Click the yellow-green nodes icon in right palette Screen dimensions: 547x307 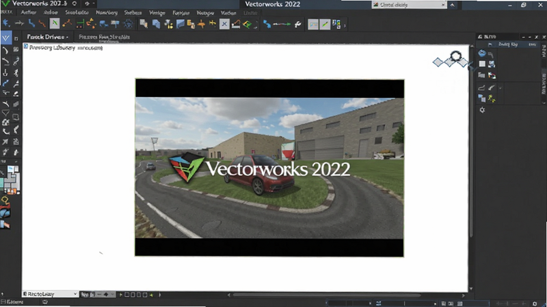pos(492,99)
